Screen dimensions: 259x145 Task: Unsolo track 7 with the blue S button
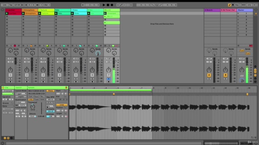point(108,79)
